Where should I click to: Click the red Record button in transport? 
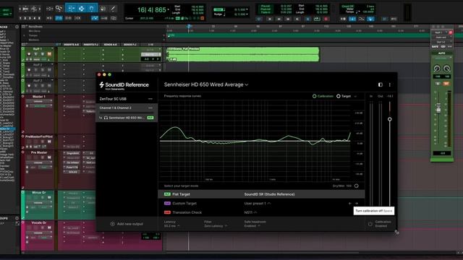click(x=326, y=19)
